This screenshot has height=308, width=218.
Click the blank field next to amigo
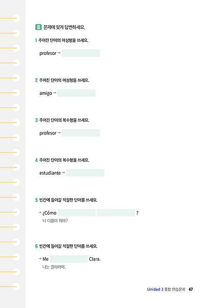[x=76, y=93]
